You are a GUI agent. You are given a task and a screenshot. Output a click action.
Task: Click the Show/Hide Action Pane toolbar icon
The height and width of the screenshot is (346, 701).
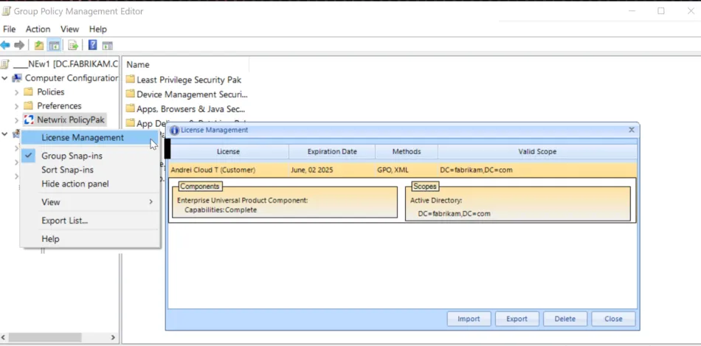(x=108, y=45)
